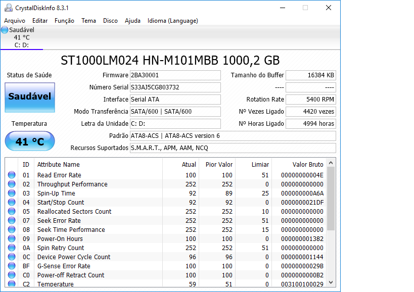Image resolution: width=414 pixels, height=292 pixels.
Task: Click the big Saudável health status button
Action: click(x=30, y=98)
